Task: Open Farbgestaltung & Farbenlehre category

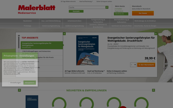Action: point(98,21)
